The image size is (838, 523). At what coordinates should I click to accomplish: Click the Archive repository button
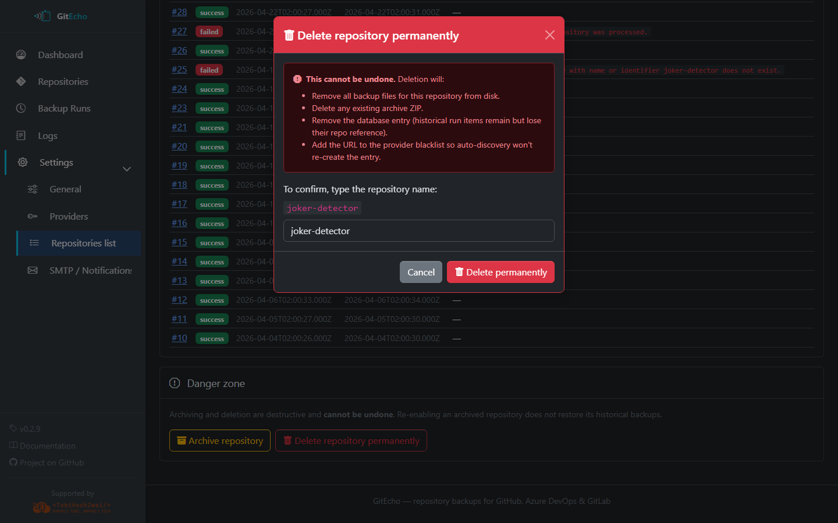220,440
